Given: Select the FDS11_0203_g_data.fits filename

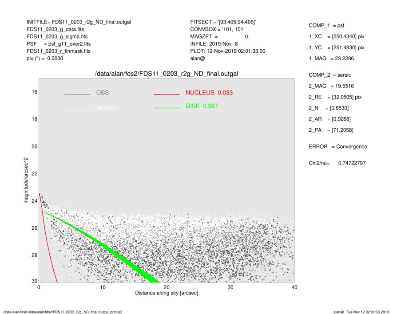Looking at the screenshot, I should pyautogui.click(x=55, y=29).
